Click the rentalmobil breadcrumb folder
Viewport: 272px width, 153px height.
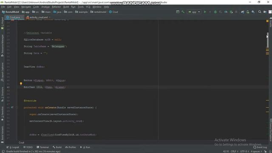98,12
